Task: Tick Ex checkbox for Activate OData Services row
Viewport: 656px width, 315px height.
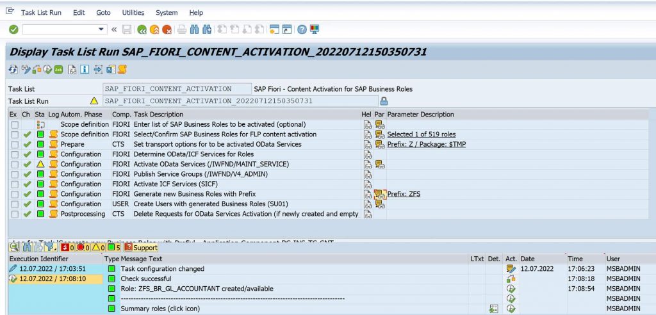Action: coord(15,165)
